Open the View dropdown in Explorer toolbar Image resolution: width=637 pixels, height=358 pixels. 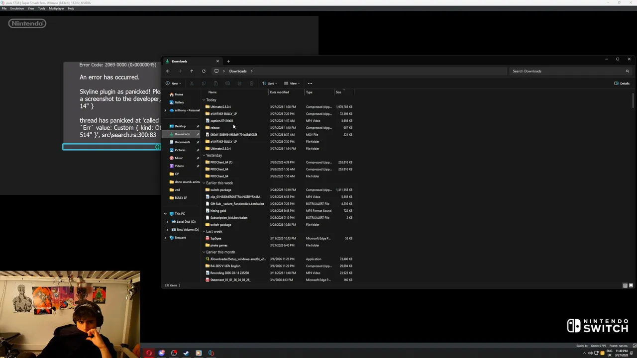292,84
